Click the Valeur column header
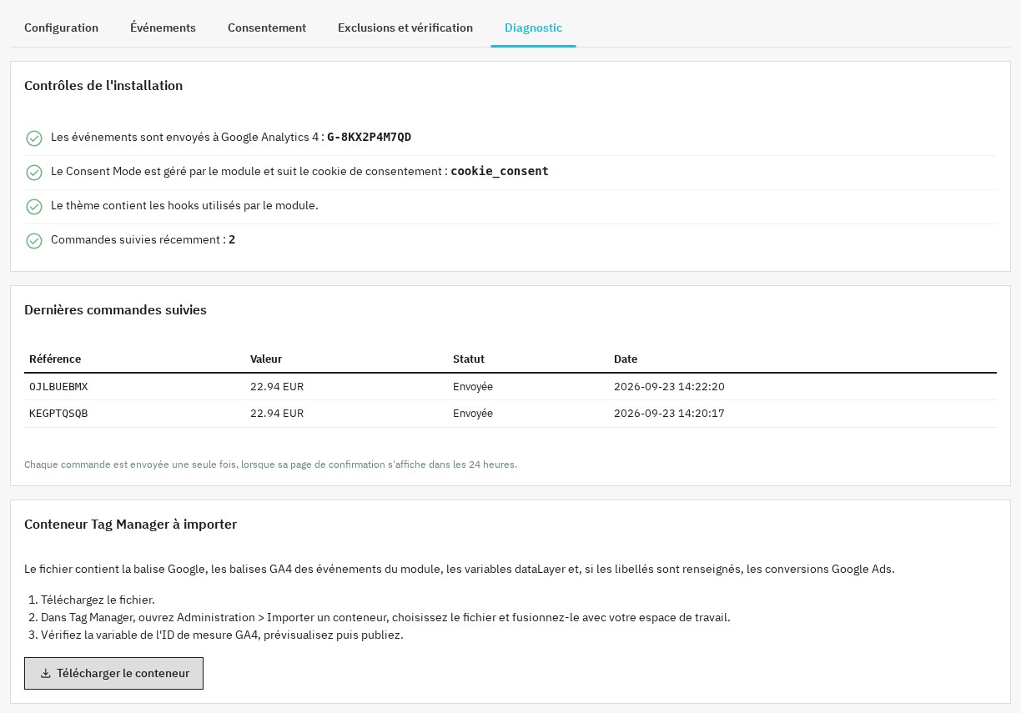This screenshot has width=1021, height=713. tap(266, 359)
